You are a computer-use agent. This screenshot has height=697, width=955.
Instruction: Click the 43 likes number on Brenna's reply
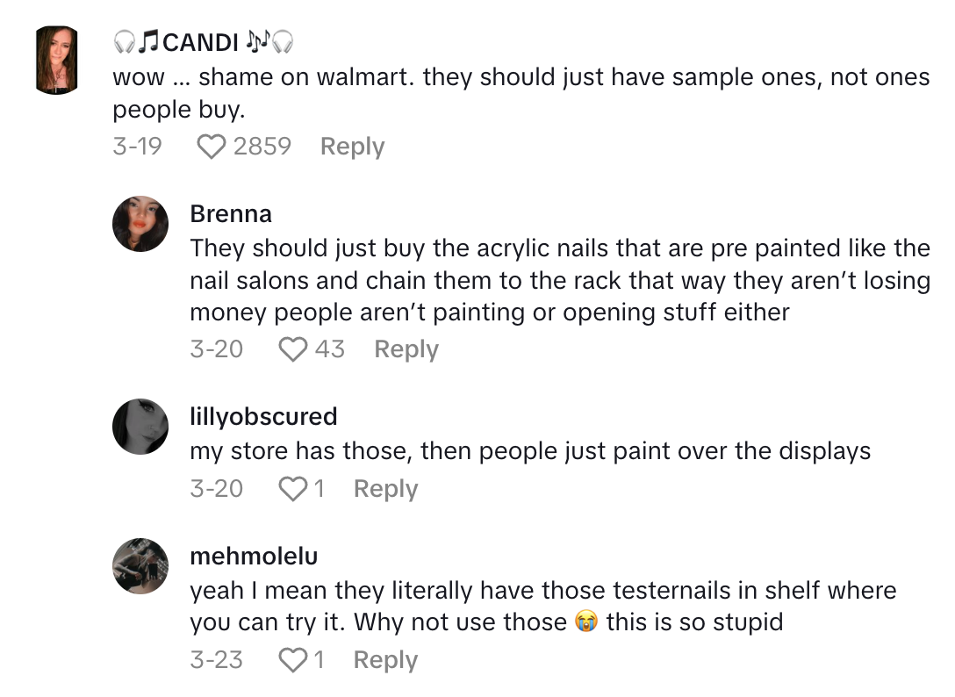click(329, 349)
